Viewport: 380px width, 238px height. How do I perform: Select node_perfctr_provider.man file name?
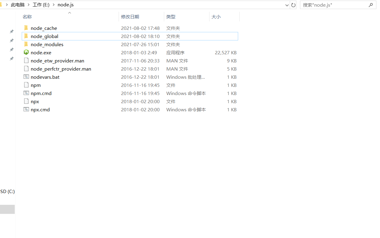pyautogui.click(x=61, y=69)
